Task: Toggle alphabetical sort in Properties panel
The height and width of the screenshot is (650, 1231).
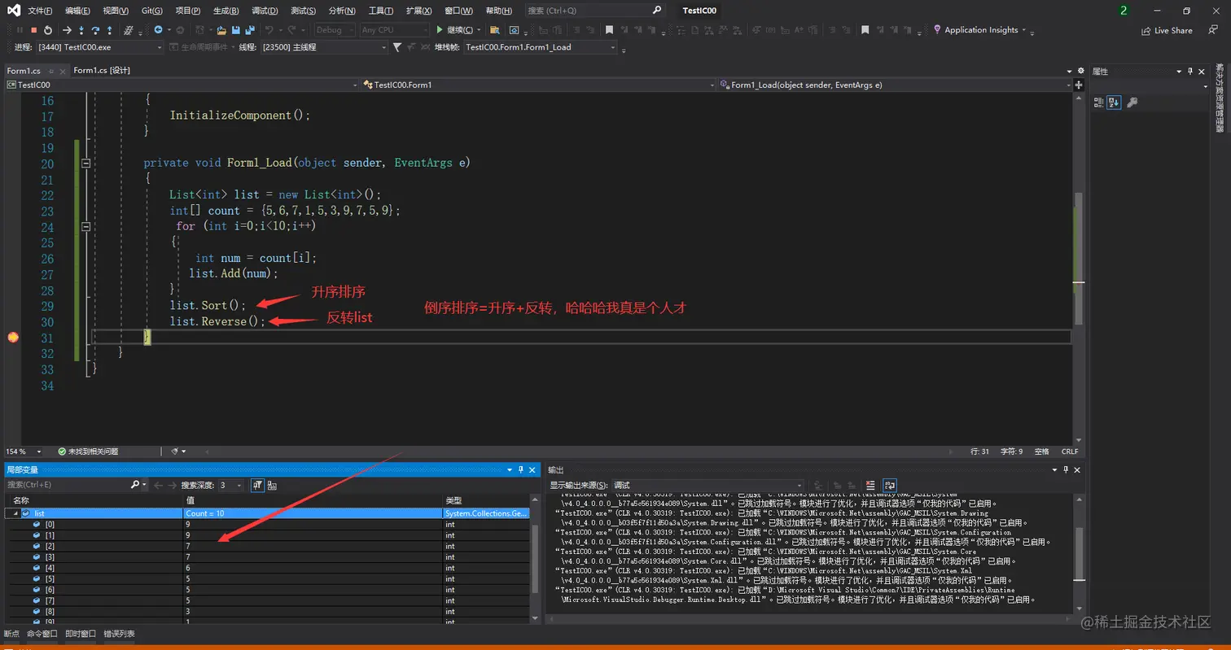Action: [1115, 103]
